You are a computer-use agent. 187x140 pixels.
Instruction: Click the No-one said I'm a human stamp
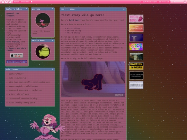[x=136, y=75]
